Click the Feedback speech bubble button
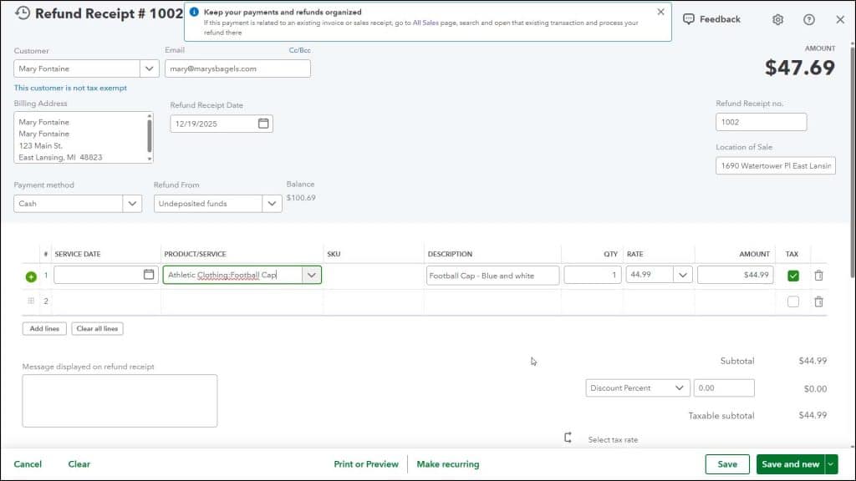The width and height of the screenshot is (856, 481). (711, 19)
